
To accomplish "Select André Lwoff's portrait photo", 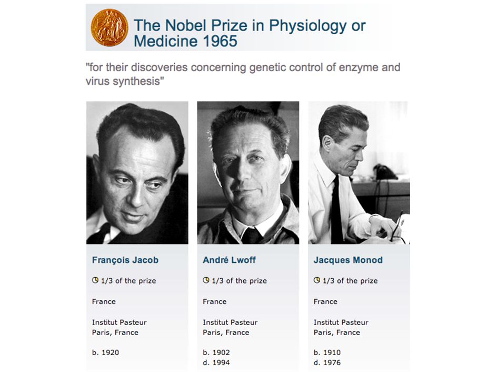I will pos(248,173).
